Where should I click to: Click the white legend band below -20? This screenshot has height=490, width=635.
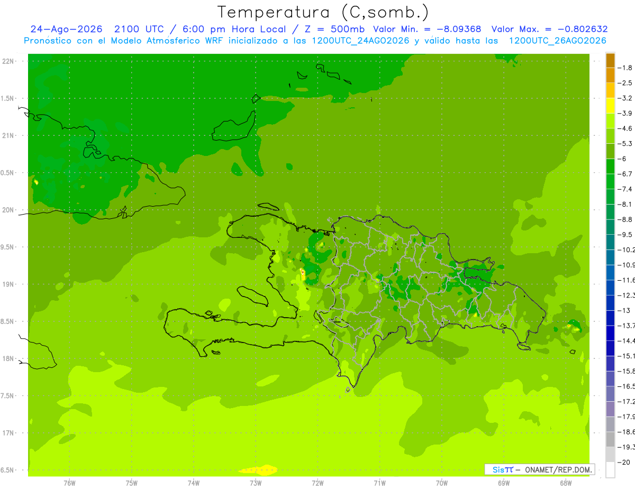coord(610,469)
